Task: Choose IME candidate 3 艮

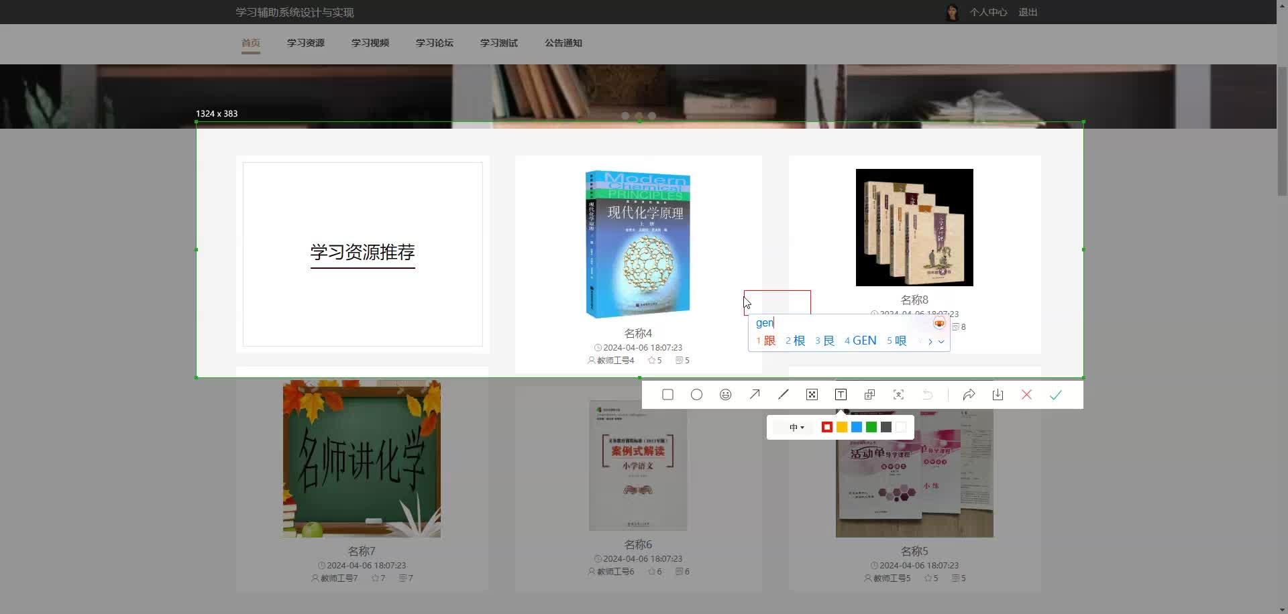Action: [x=825, y=341]
